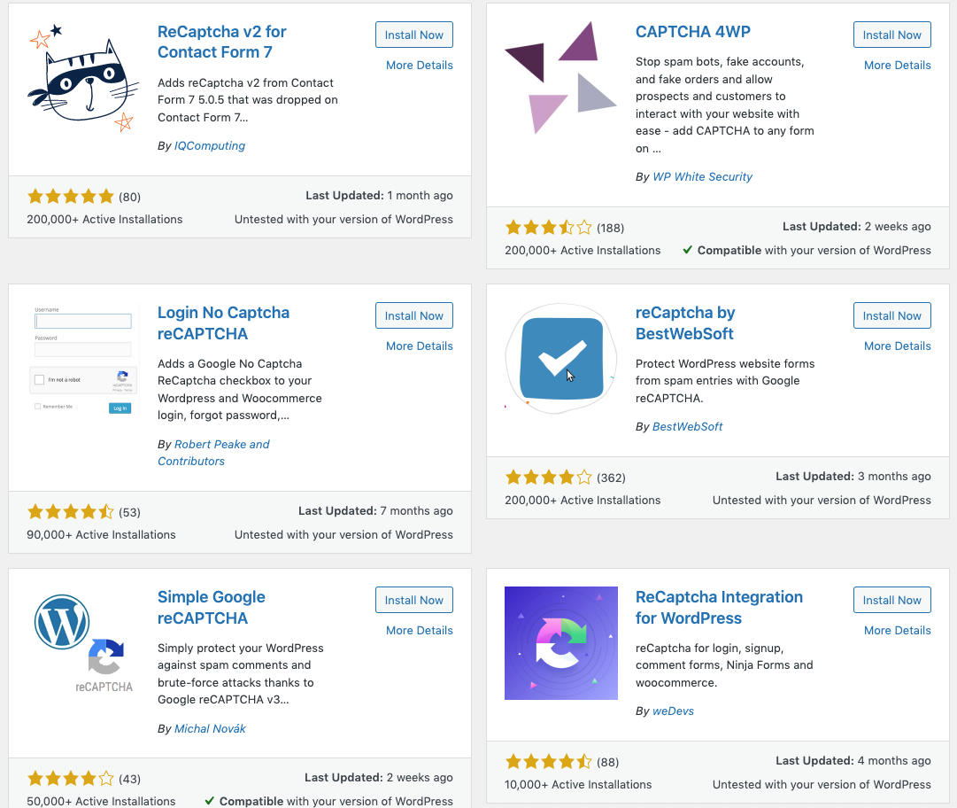
Task: Click the ReCaptcha Integration purple icon
Action: [561, 643]
